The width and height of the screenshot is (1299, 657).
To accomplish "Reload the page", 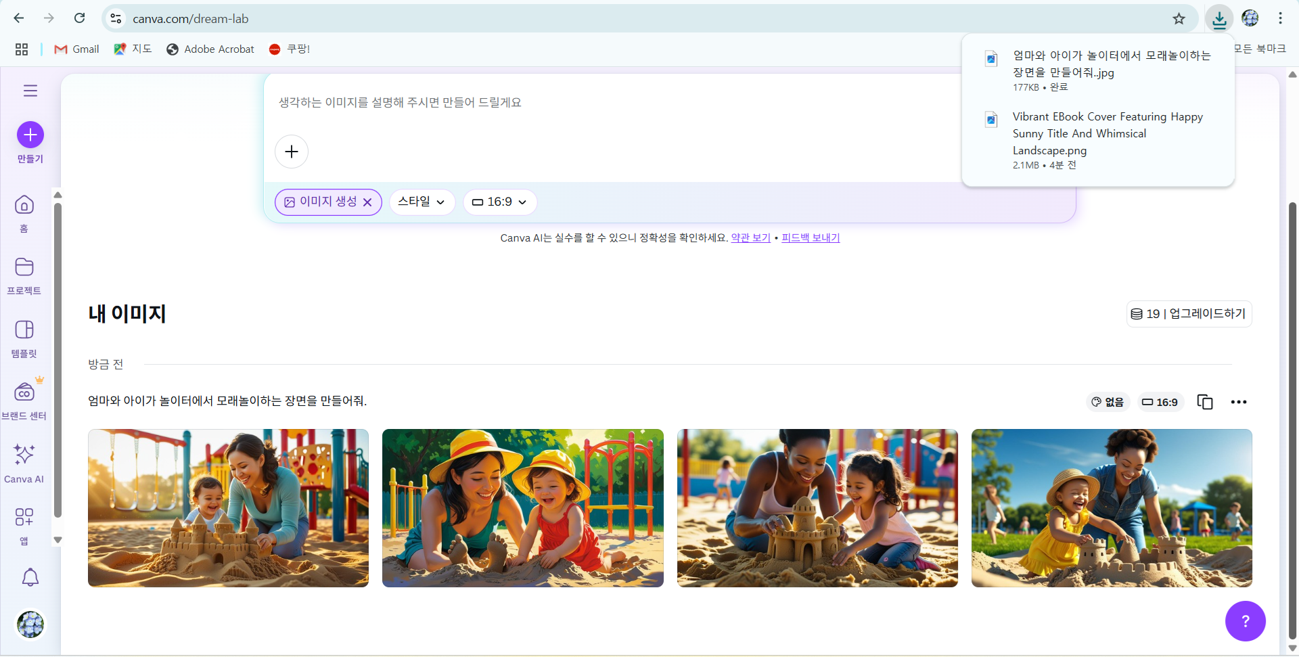I will (x=80, y=18).
